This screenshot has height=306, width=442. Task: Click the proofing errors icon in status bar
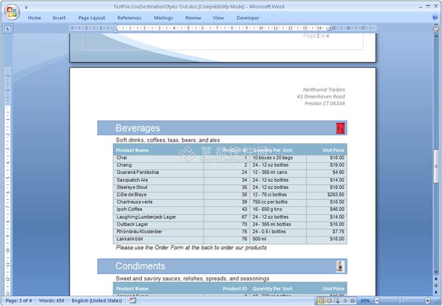tap(133, 300)
